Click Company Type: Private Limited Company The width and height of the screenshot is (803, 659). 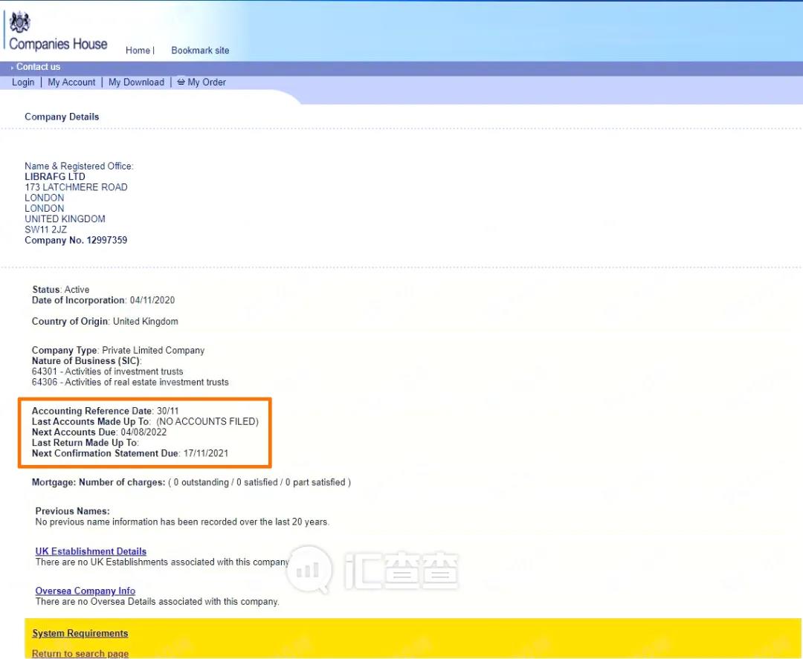pos(117,351)
